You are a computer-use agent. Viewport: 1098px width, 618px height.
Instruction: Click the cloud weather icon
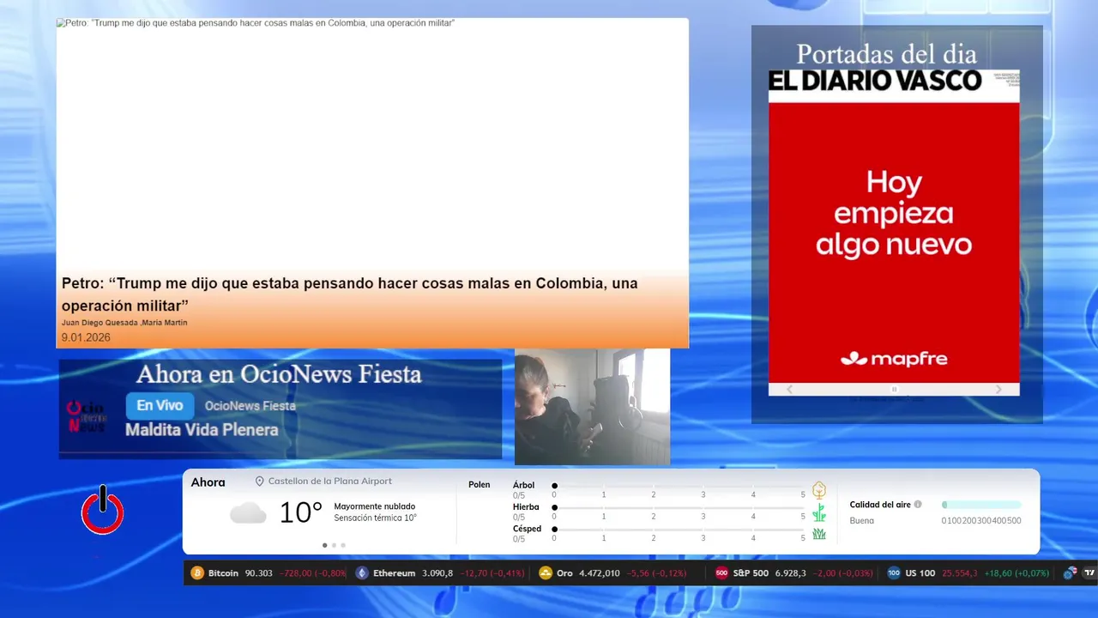coord(248,513)
